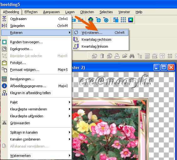Viewport: 177px width, 160px height.
Task: Click the Fotolijst picture frame icon
Action: click(x=4, y=63)
